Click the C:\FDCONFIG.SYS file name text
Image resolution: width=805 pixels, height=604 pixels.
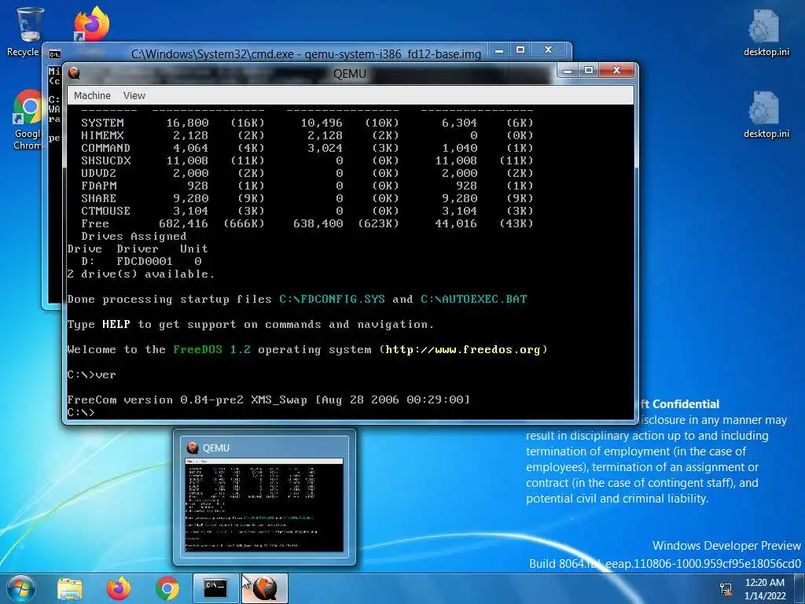pyautogui.click(x=333, y=300)
